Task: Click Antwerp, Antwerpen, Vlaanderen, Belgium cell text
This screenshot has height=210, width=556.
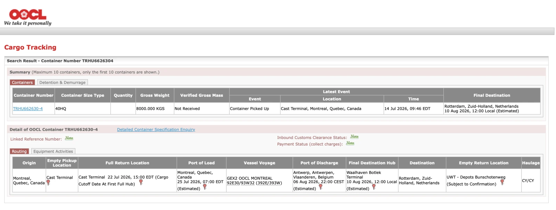Action: point(314,175)
